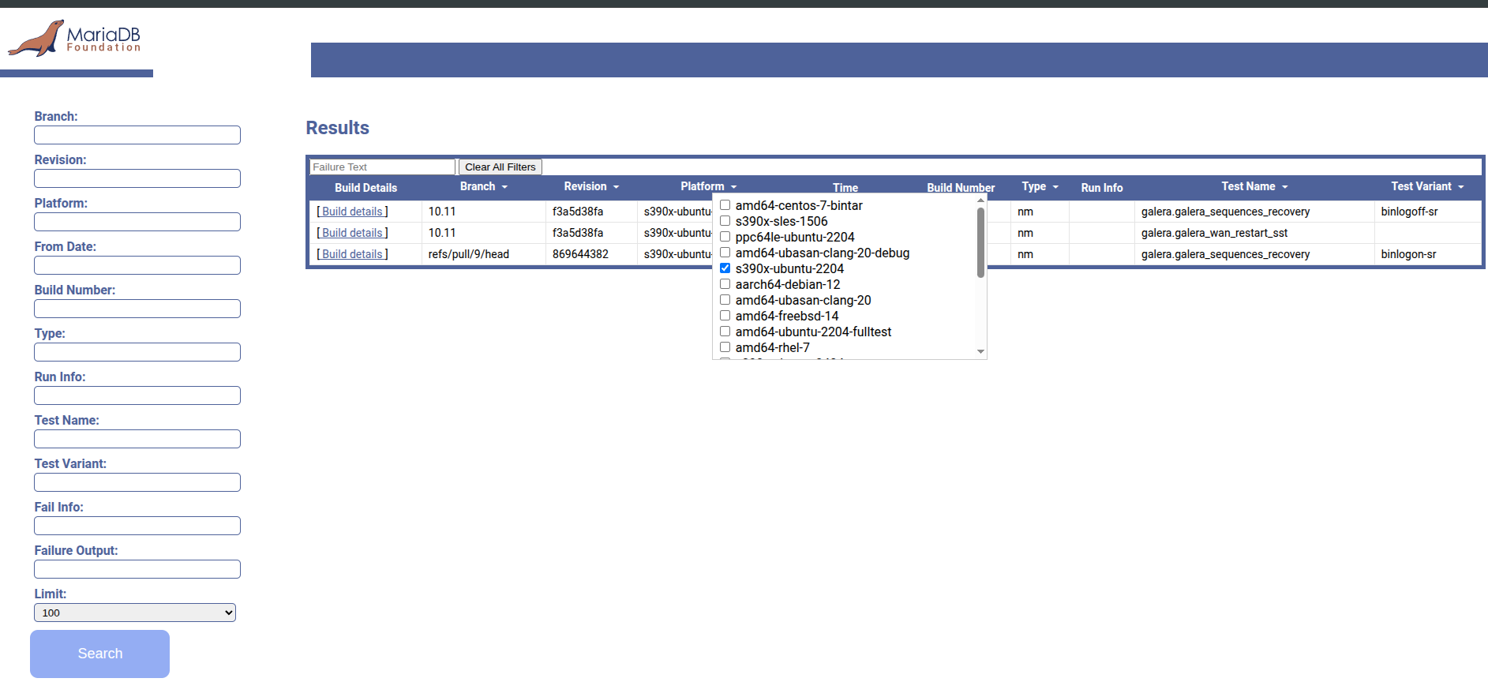This screenshot has width=1488, height=682.
Task: Click Clear All Filters button
Action: pyautogui.click(x=500, y=167)
